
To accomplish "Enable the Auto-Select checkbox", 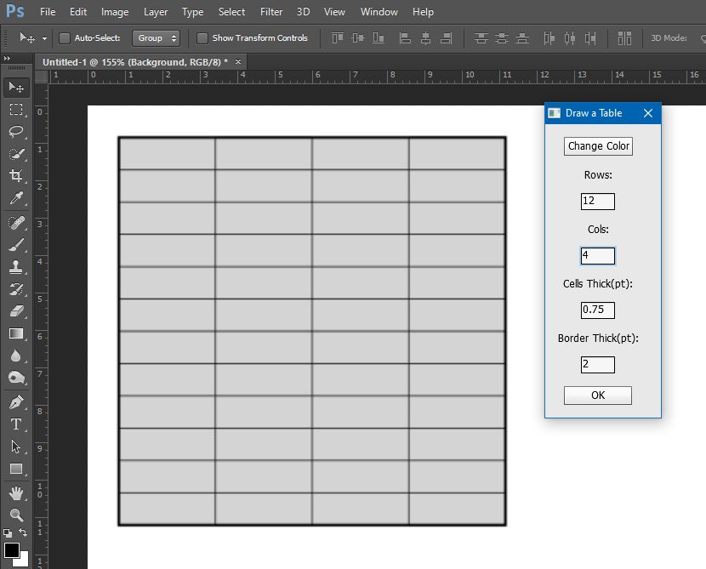I will [65, 38].
